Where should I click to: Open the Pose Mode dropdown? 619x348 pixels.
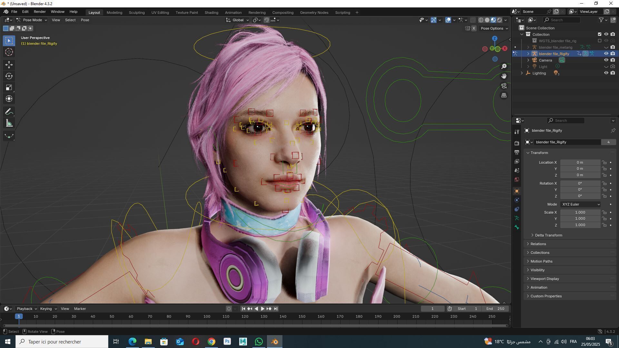click(32, 20)
